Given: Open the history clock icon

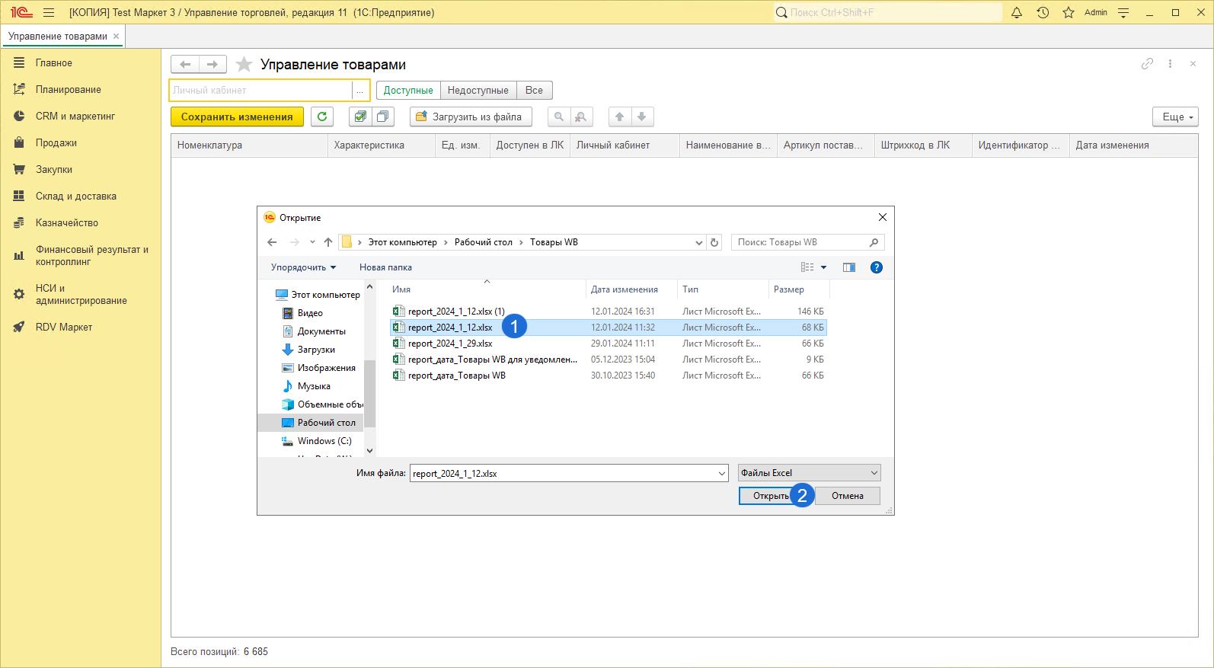Looking at the screenshot, I should click(x=1043, y=12).
